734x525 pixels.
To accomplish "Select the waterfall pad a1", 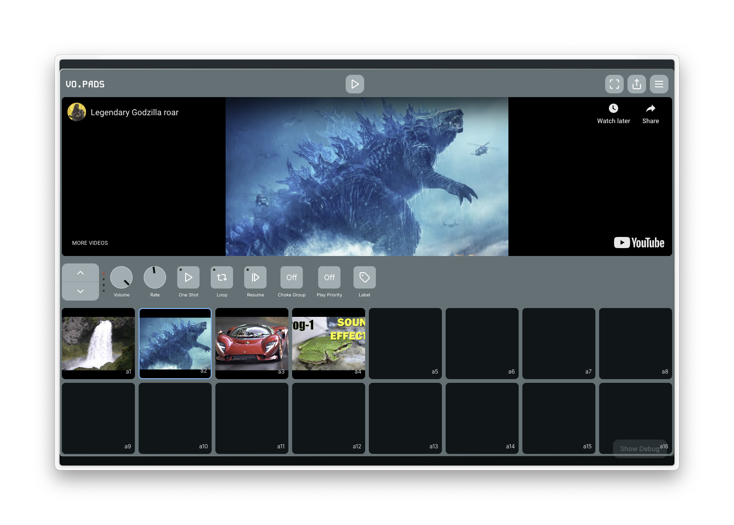I will (x=98, y=343).
